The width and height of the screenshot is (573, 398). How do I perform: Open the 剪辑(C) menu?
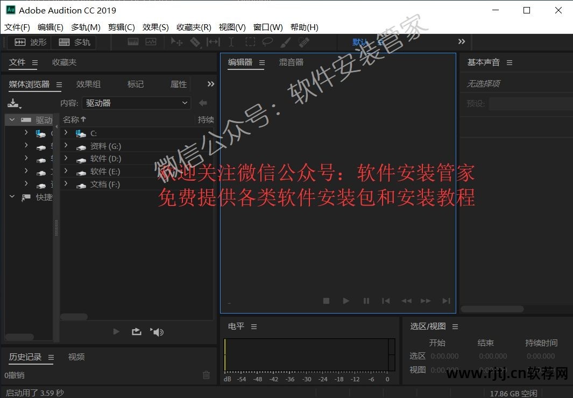(121, 27)
